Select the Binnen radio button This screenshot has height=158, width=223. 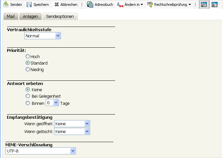tap(28, 103)
